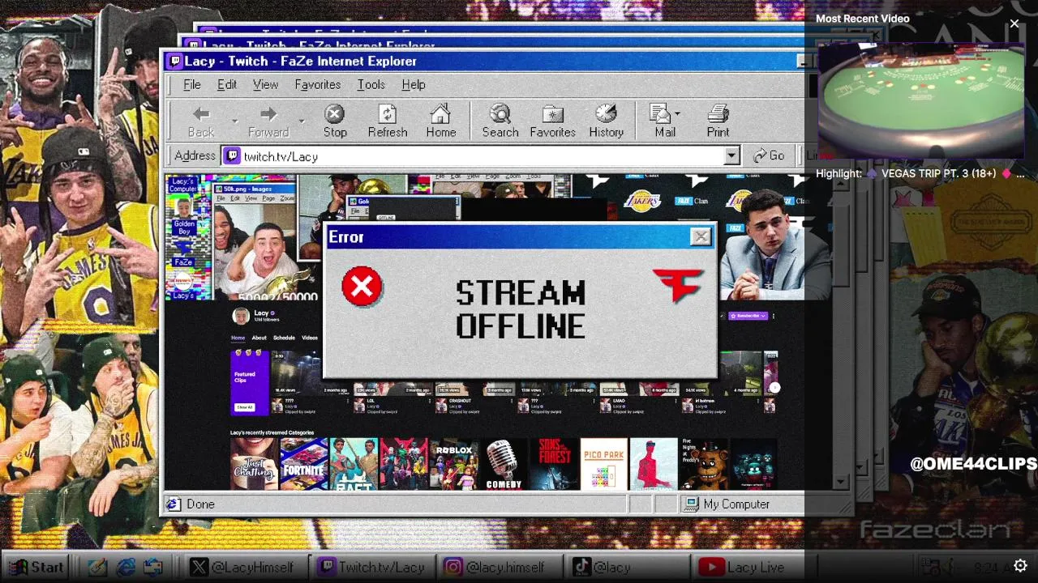
Task: Open the Just Chatting category tile
Action: (254, 464)
